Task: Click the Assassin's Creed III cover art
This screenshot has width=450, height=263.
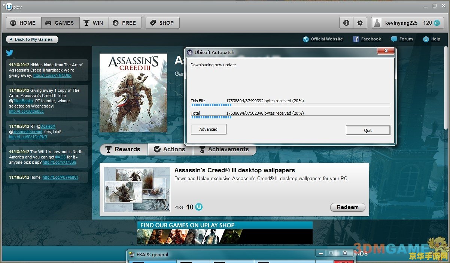Action: click(133, 93)
